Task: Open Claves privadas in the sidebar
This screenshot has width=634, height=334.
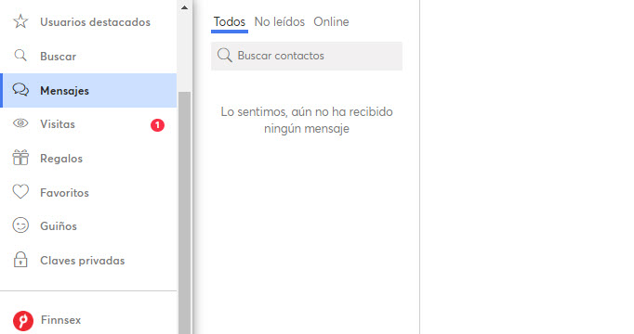Action: click(88, 261)
